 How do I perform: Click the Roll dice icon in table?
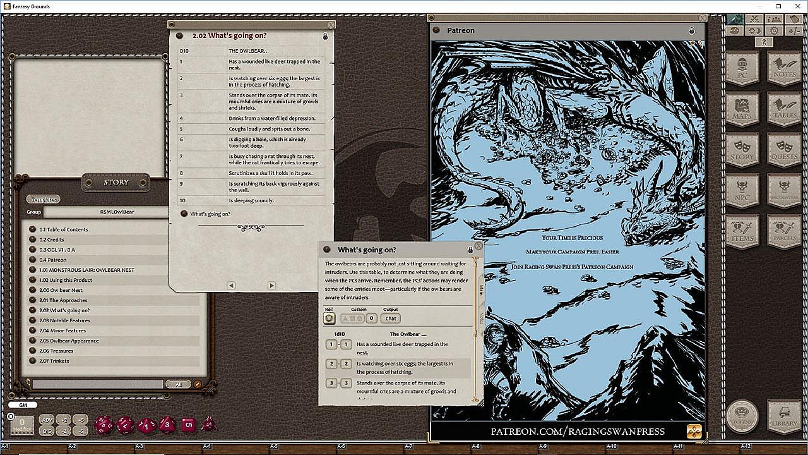pyautogui.click(x=329, y=318)
